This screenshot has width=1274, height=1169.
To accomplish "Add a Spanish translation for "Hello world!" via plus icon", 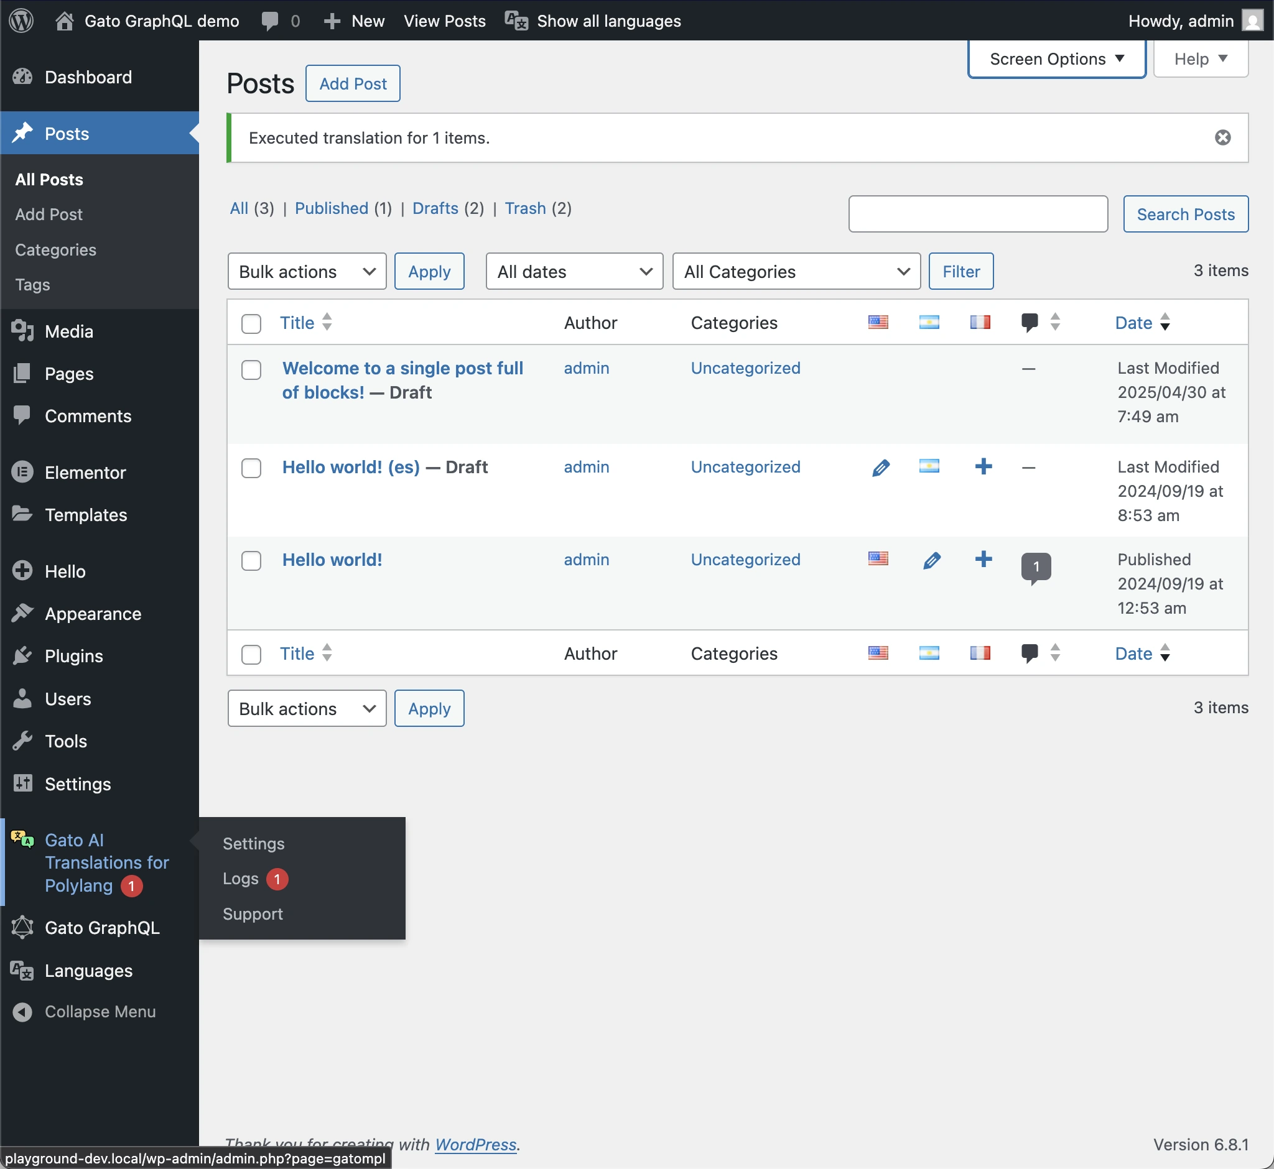I will pos(983,559).
